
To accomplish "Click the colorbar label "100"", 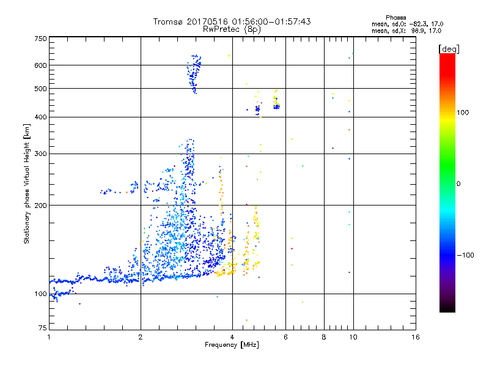I will click(x=463, y=113).
